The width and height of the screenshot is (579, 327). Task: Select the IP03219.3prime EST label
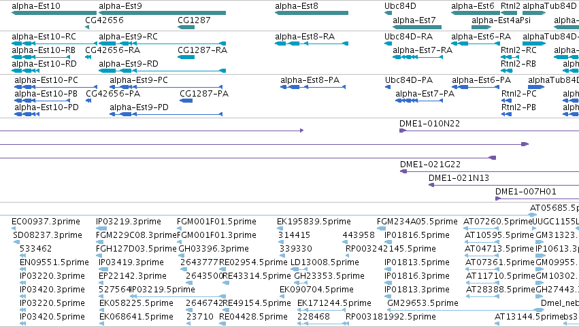pyautogui.click(x=129, y=221)
